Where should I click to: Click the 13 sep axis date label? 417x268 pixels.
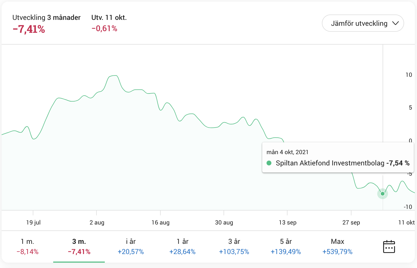click(287, 222)
